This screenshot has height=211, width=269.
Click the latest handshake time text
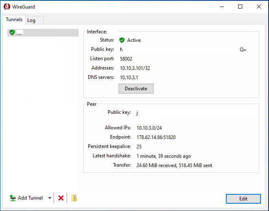(x=164, y=156)
